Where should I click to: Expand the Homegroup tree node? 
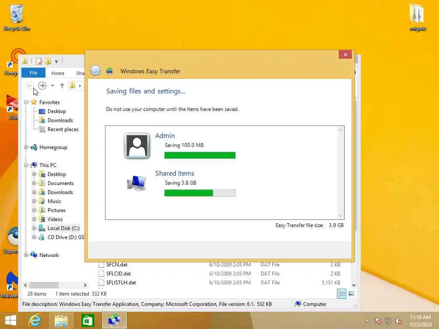(26, 147)
